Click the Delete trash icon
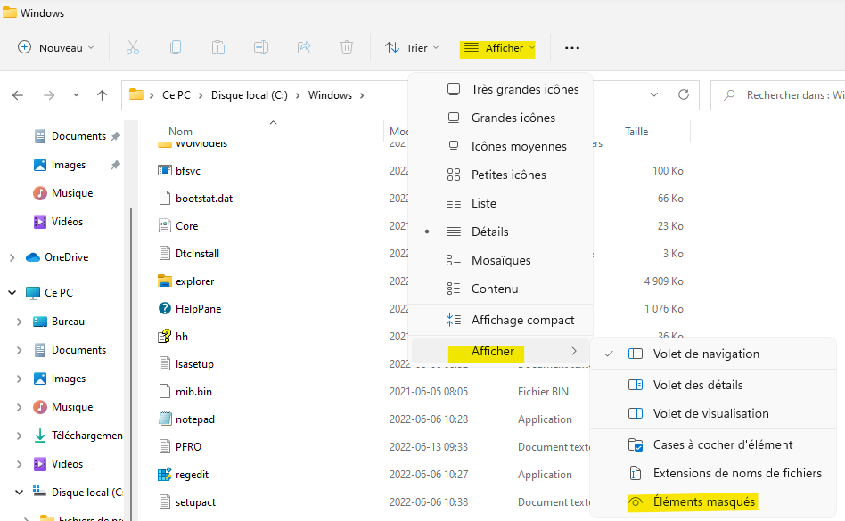 pos(347,47)
